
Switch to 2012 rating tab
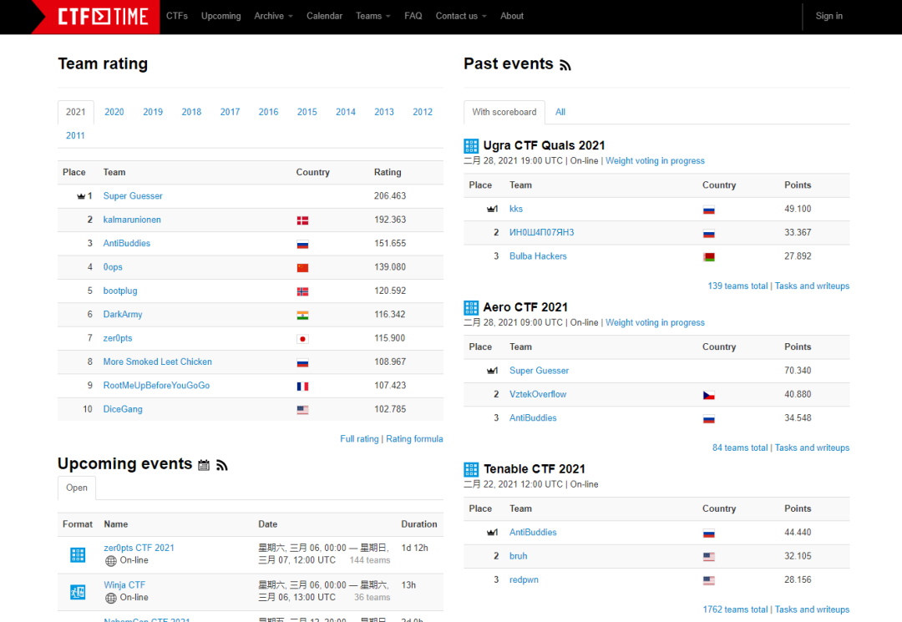pyautogui.click(x=423, y=112)
